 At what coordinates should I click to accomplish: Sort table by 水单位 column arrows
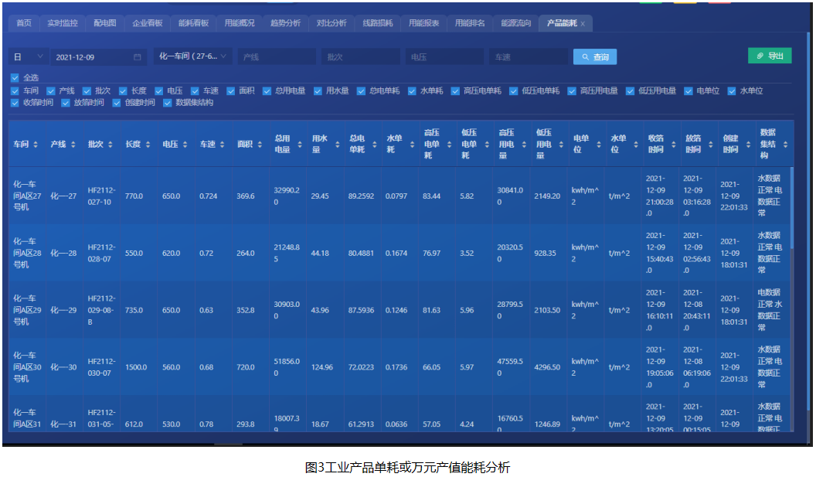[x=636, y=145]
